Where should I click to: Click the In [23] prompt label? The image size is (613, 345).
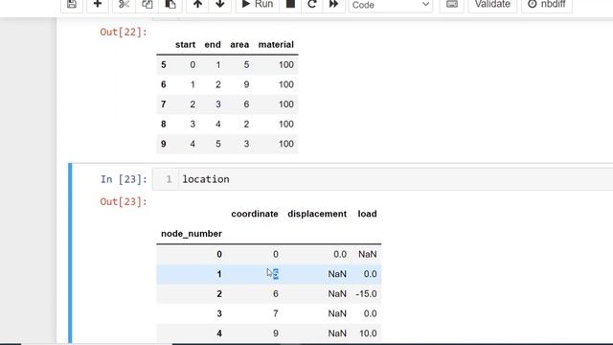pyautogui.click(x=124, y=179)
